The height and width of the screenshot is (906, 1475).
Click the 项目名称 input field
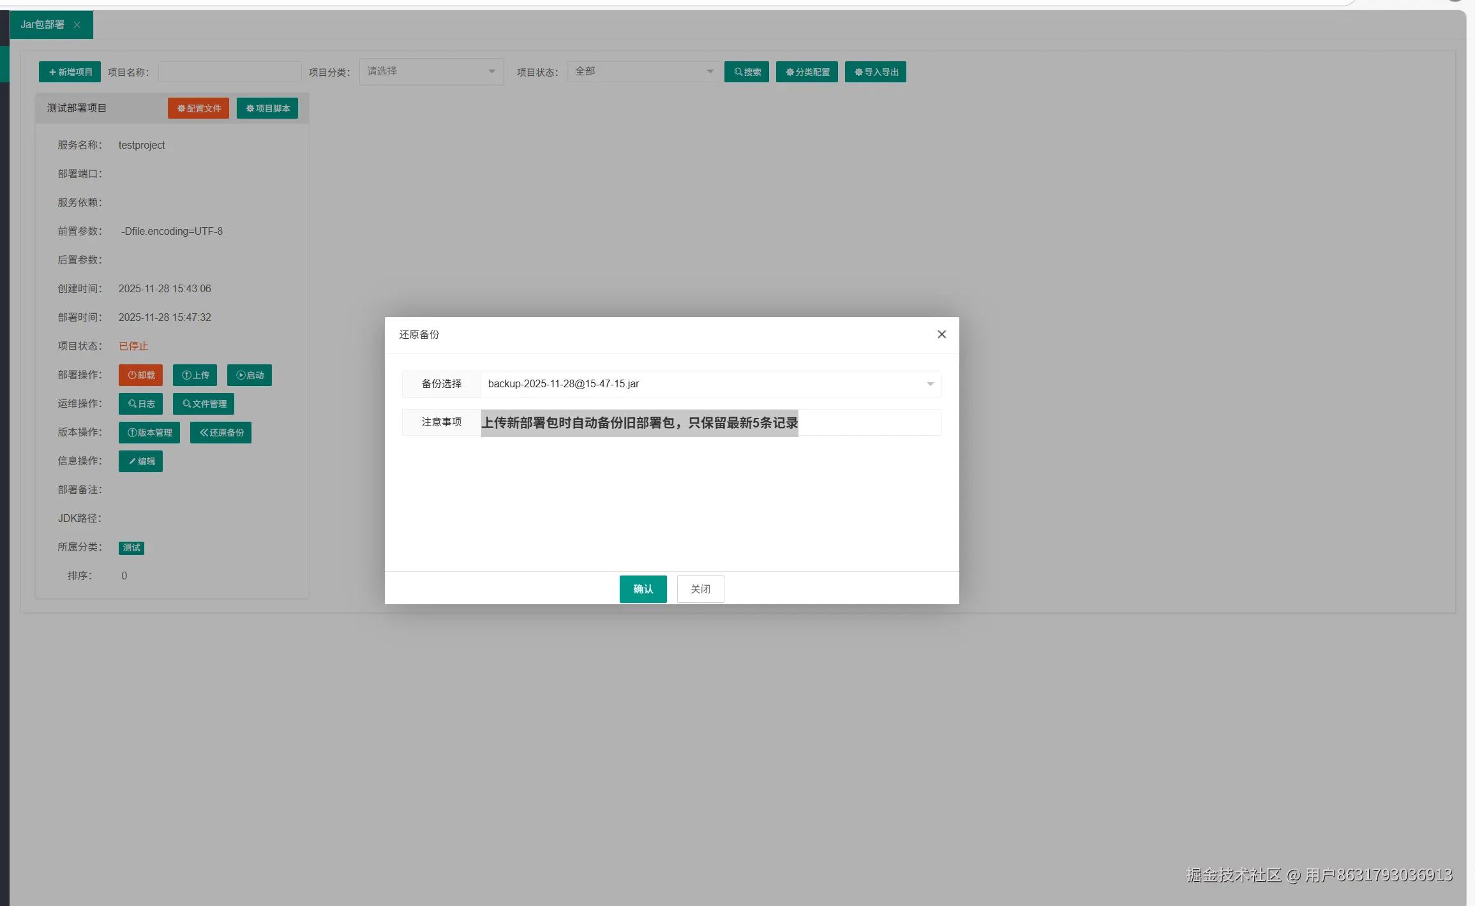coord(230,72)
